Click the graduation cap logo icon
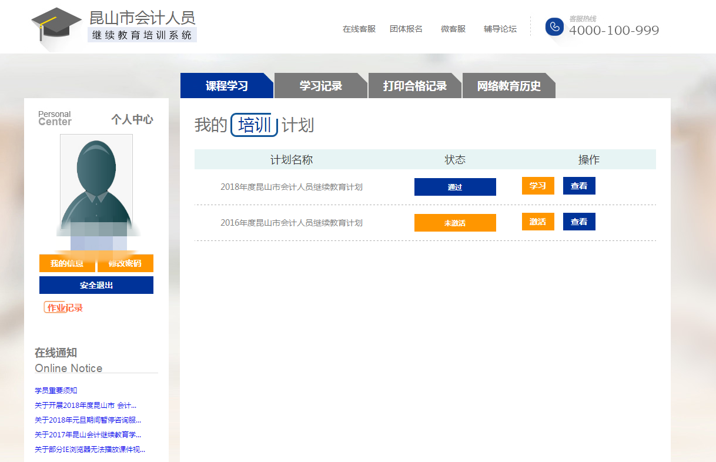 55,25
